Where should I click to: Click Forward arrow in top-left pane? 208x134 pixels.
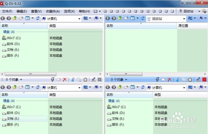(9, 18)
